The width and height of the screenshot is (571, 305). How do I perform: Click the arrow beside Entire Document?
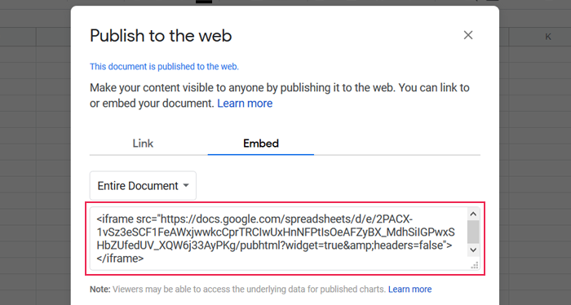point(186,185)
